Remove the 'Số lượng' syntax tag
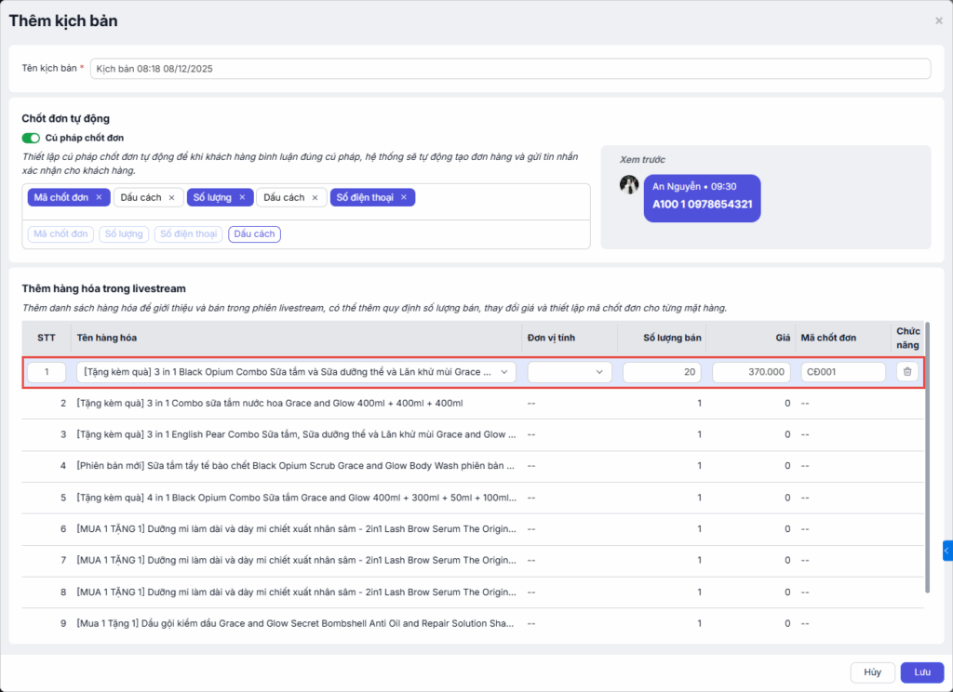The image size is (953, 692). (x=242, y=198)
